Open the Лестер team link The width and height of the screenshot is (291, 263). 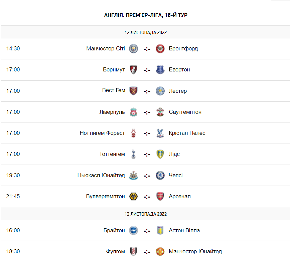(x=178, y=91)
